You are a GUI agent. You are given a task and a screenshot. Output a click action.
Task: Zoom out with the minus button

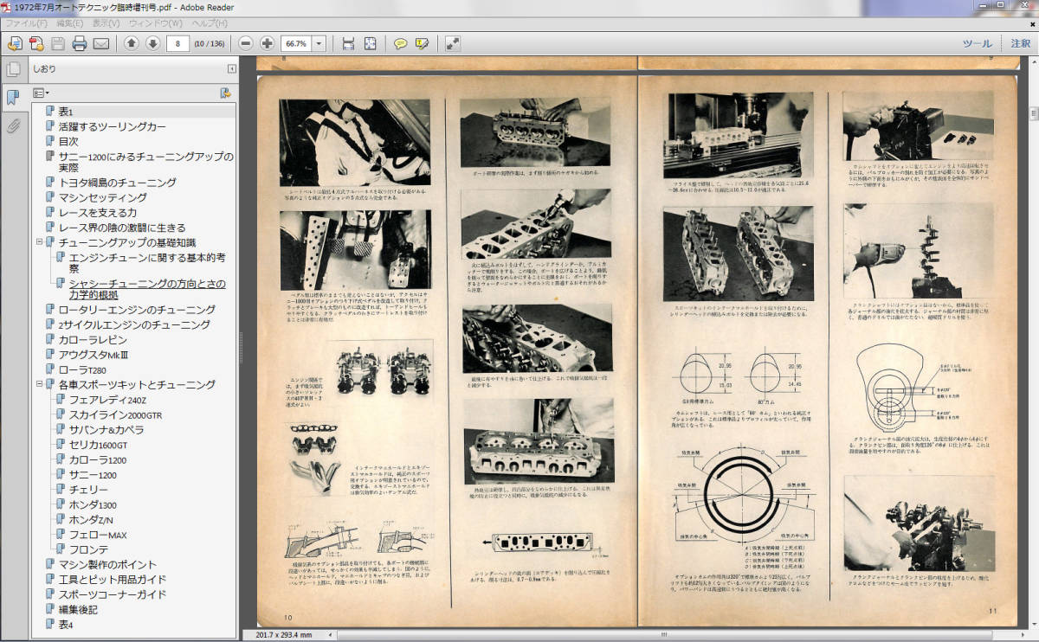coord(246,43)
